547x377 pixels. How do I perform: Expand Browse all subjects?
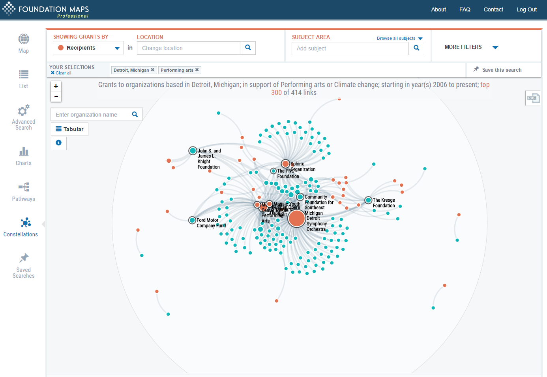click(x=399, y=38)
